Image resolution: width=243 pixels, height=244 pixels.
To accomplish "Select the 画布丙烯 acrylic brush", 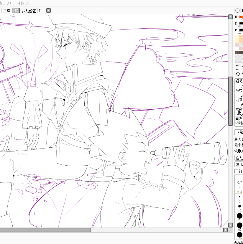I will click(239, 121).
